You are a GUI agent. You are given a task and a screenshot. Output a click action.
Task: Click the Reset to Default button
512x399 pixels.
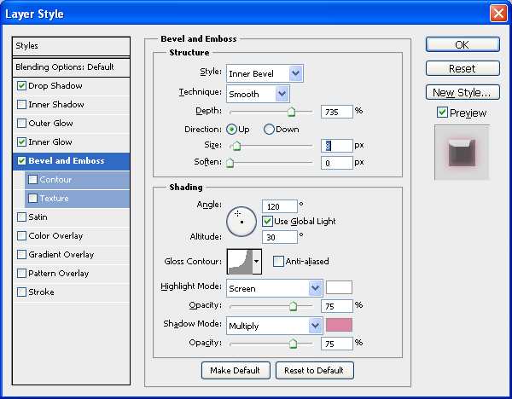click(x=314, y=370)
